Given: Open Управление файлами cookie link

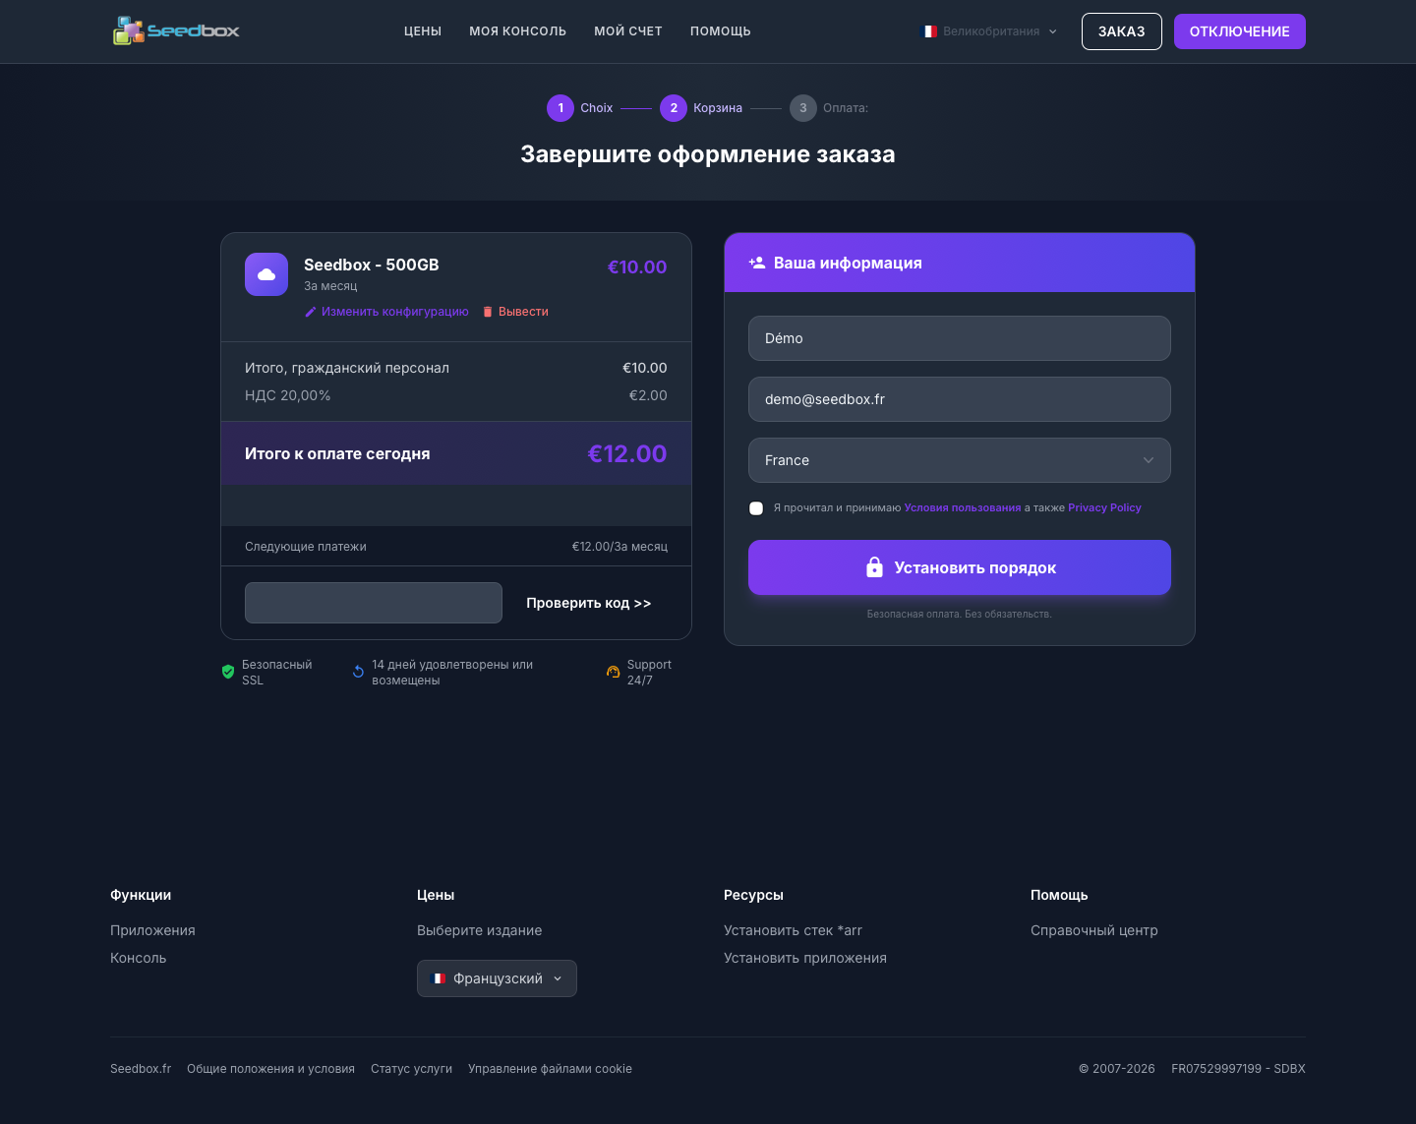Looking at the screenshot, I should (550, 1069).
